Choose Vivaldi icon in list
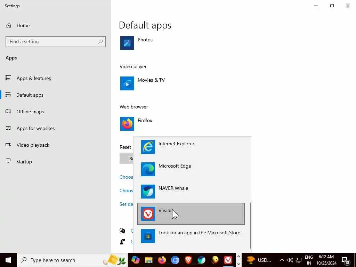Image resolution: width=356 pixels, height=267 pixels. (148, 214)
